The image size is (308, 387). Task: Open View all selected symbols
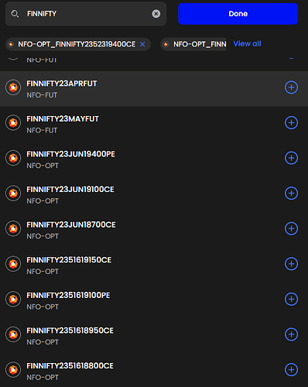pyautogui.click(x=247, y=44)
